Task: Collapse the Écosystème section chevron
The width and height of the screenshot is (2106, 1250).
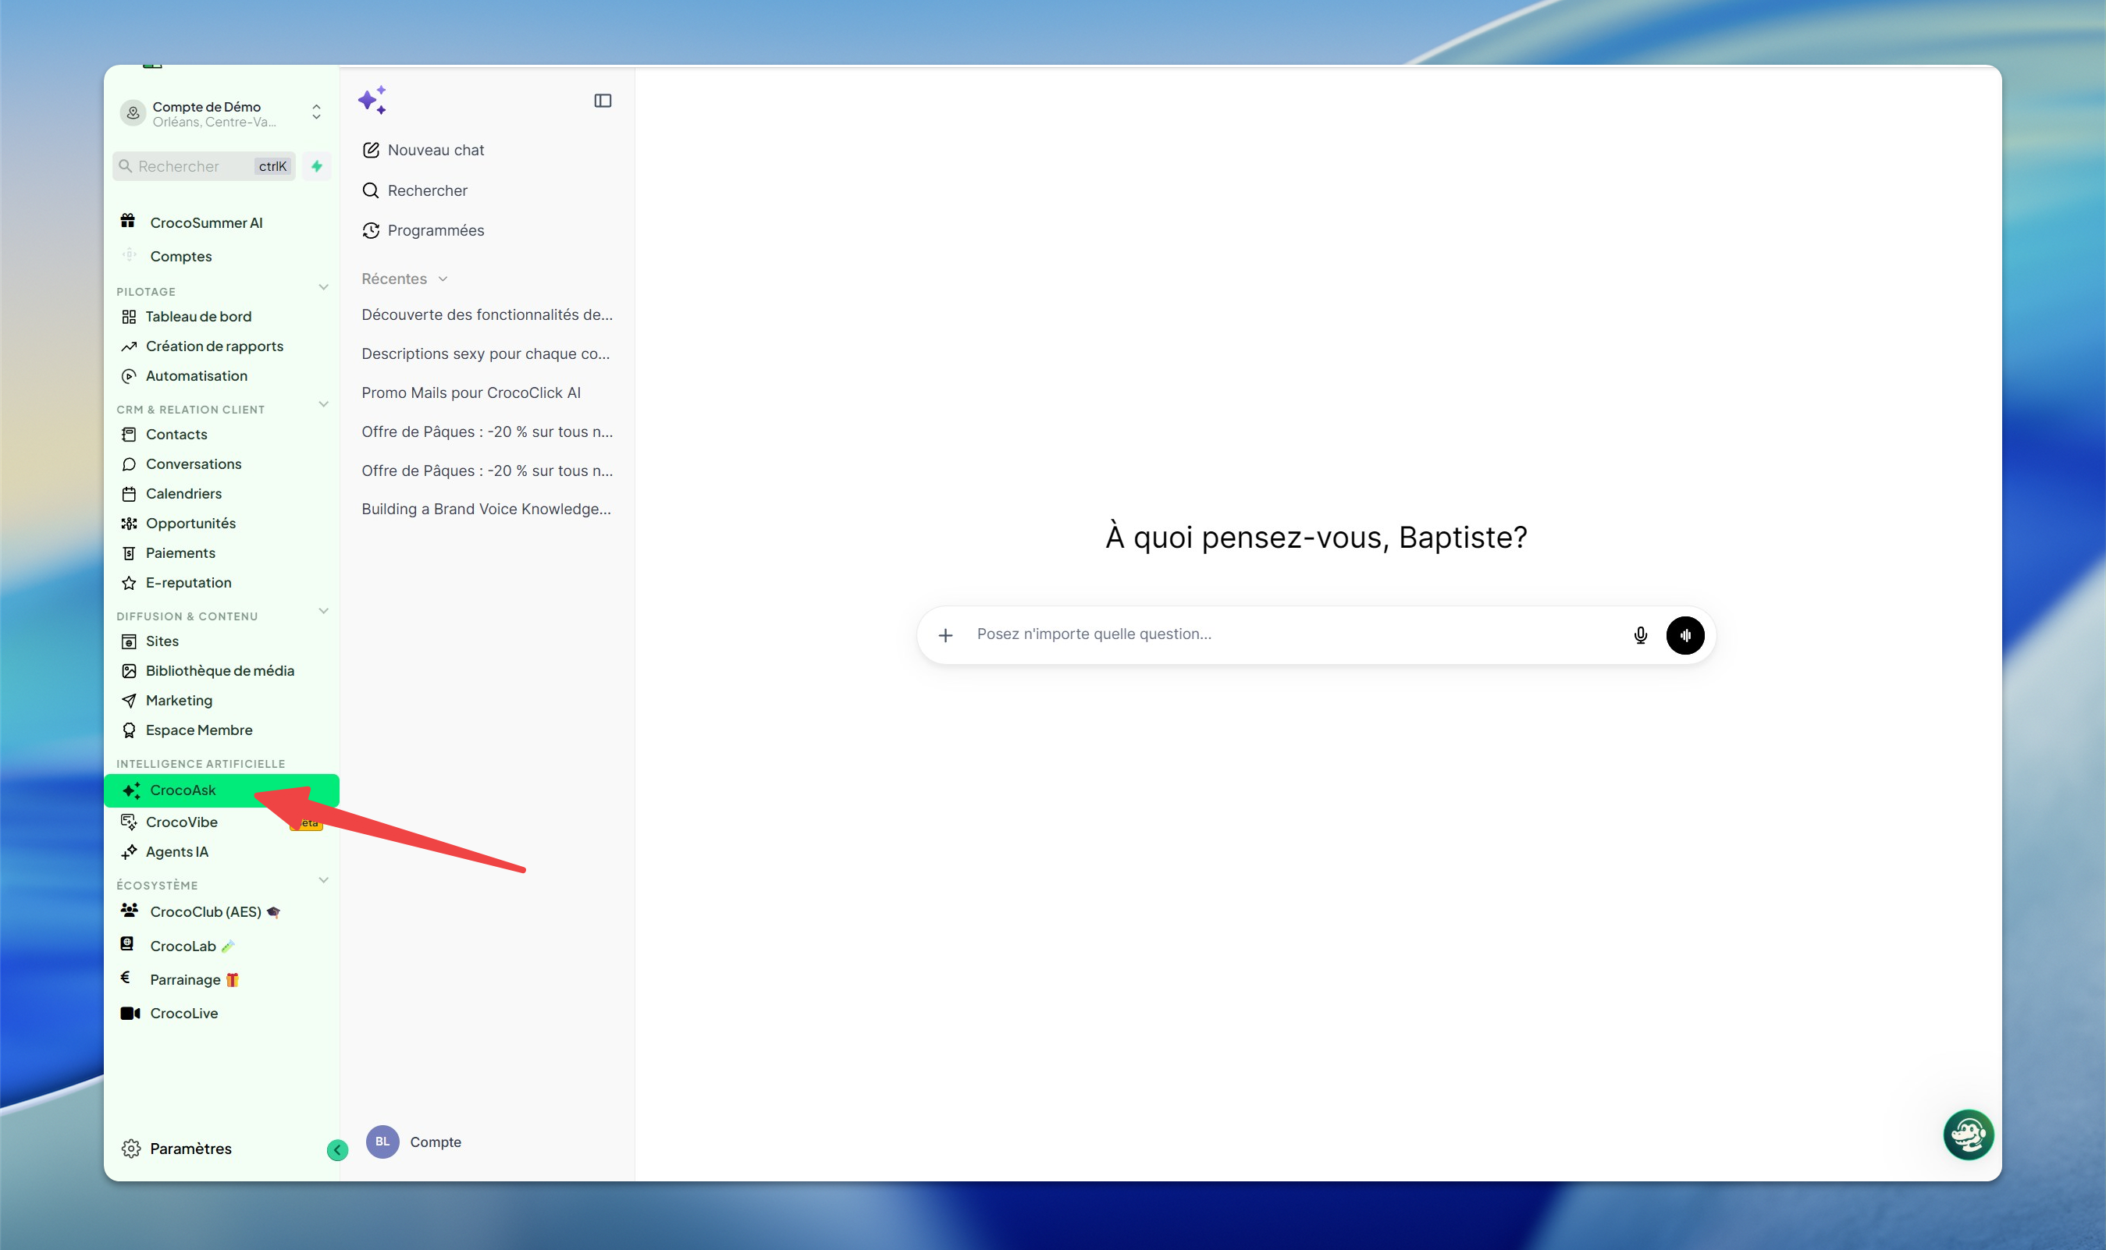Action: (x=323, y=880)
